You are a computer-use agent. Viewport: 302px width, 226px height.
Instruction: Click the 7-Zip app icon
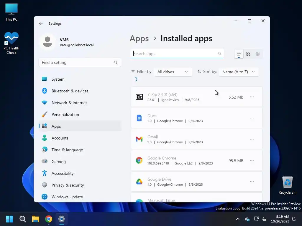pyautogui.click(x=139, y=97)
